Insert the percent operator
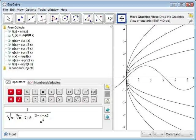 27,92
